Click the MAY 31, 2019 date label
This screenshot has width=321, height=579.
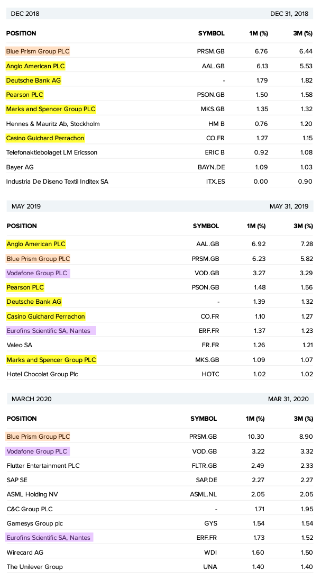point(289,206)
